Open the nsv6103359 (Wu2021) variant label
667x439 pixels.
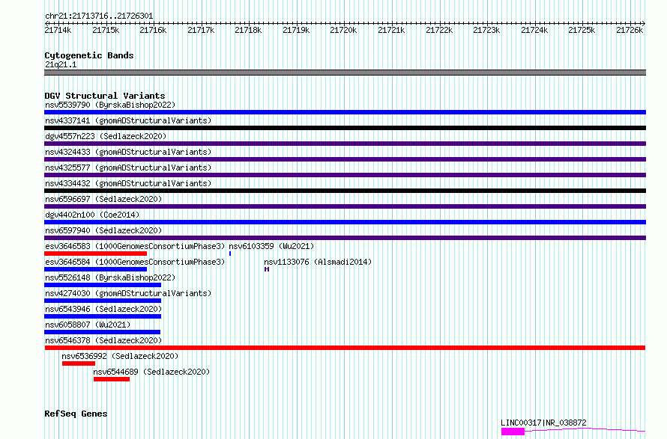point(271,246)
